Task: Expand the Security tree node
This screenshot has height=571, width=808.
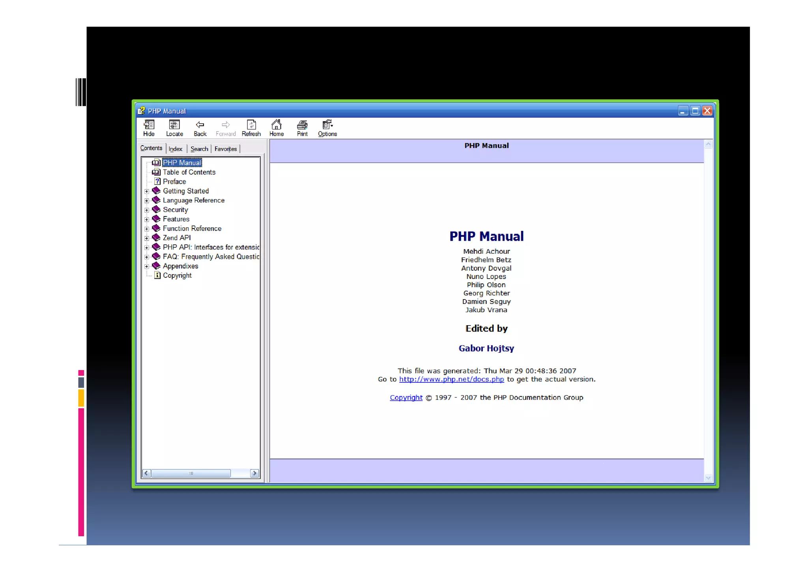Action: [x=147, y=210]
